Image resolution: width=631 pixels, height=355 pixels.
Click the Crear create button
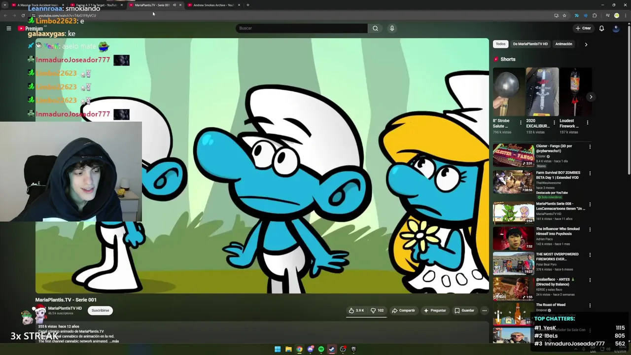click(x=583, y=28)
